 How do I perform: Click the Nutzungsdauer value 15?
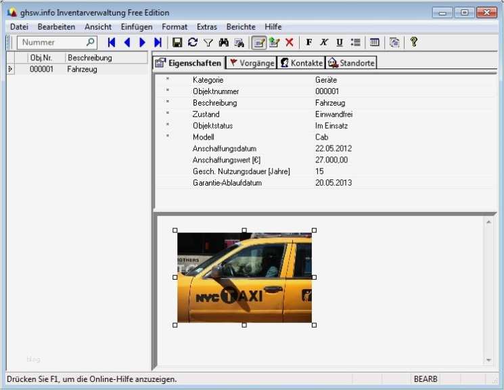(319, 171)
